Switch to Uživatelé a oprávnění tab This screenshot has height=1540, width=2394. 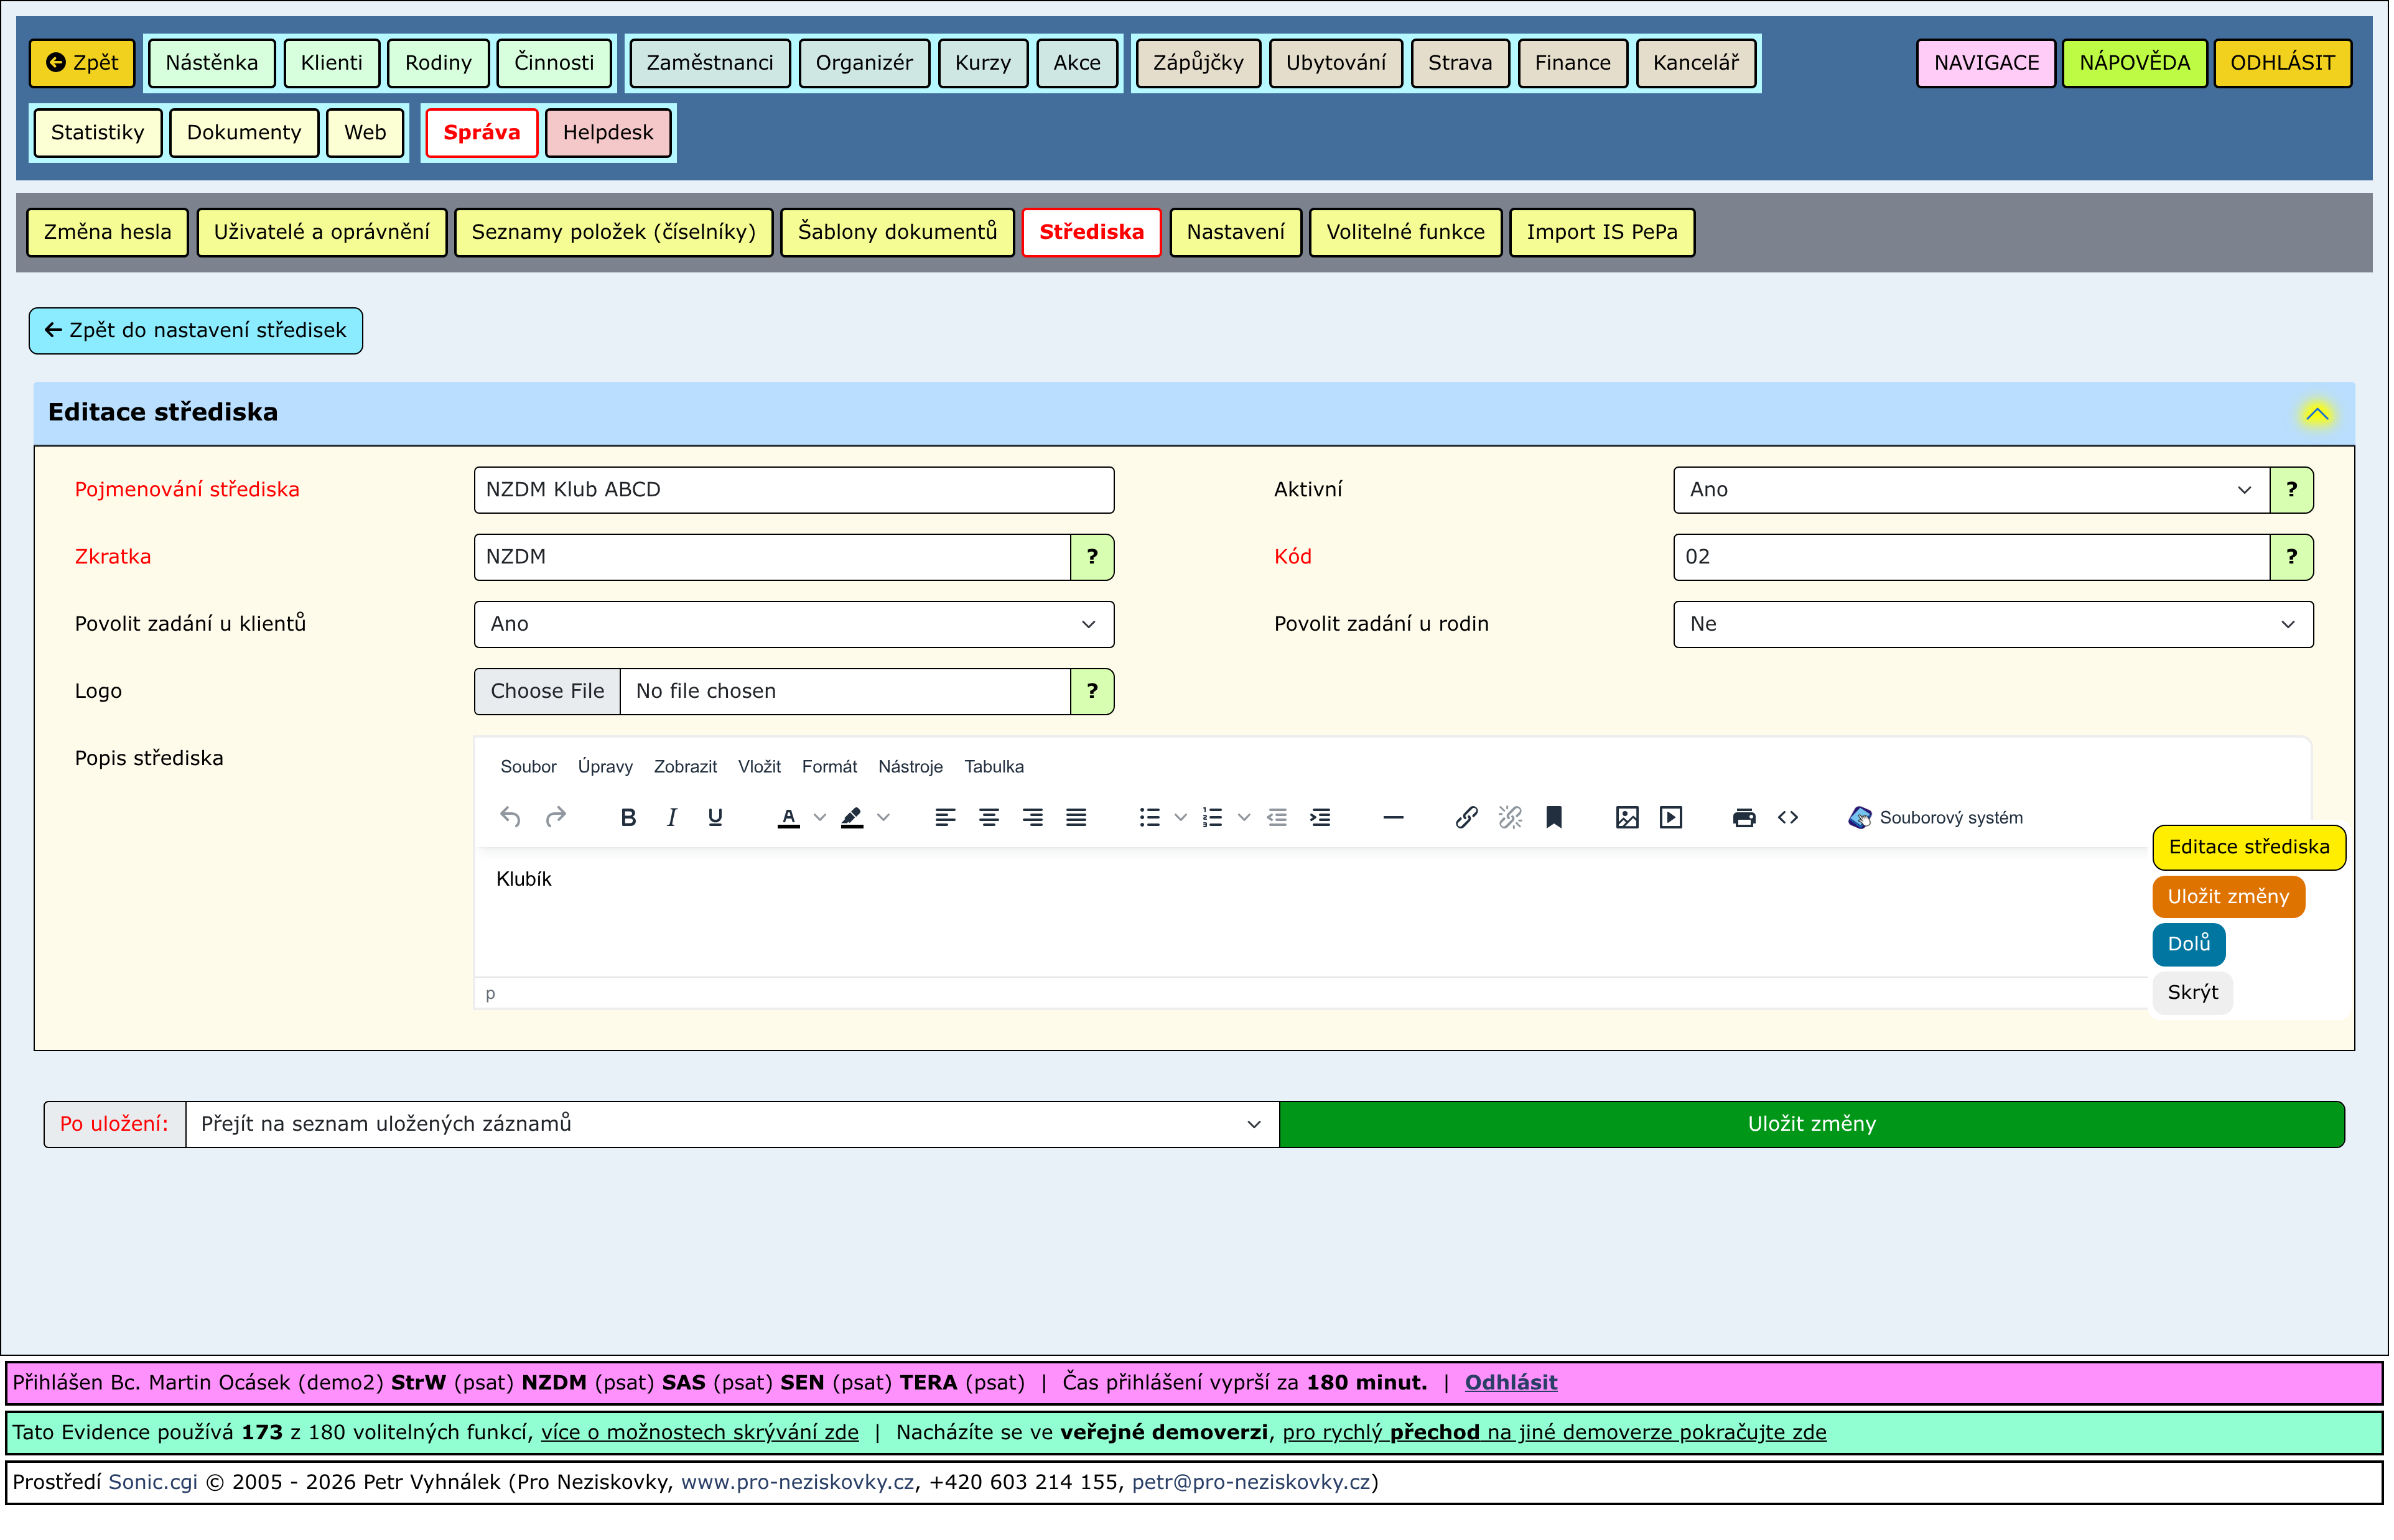[x=322, y=232]
